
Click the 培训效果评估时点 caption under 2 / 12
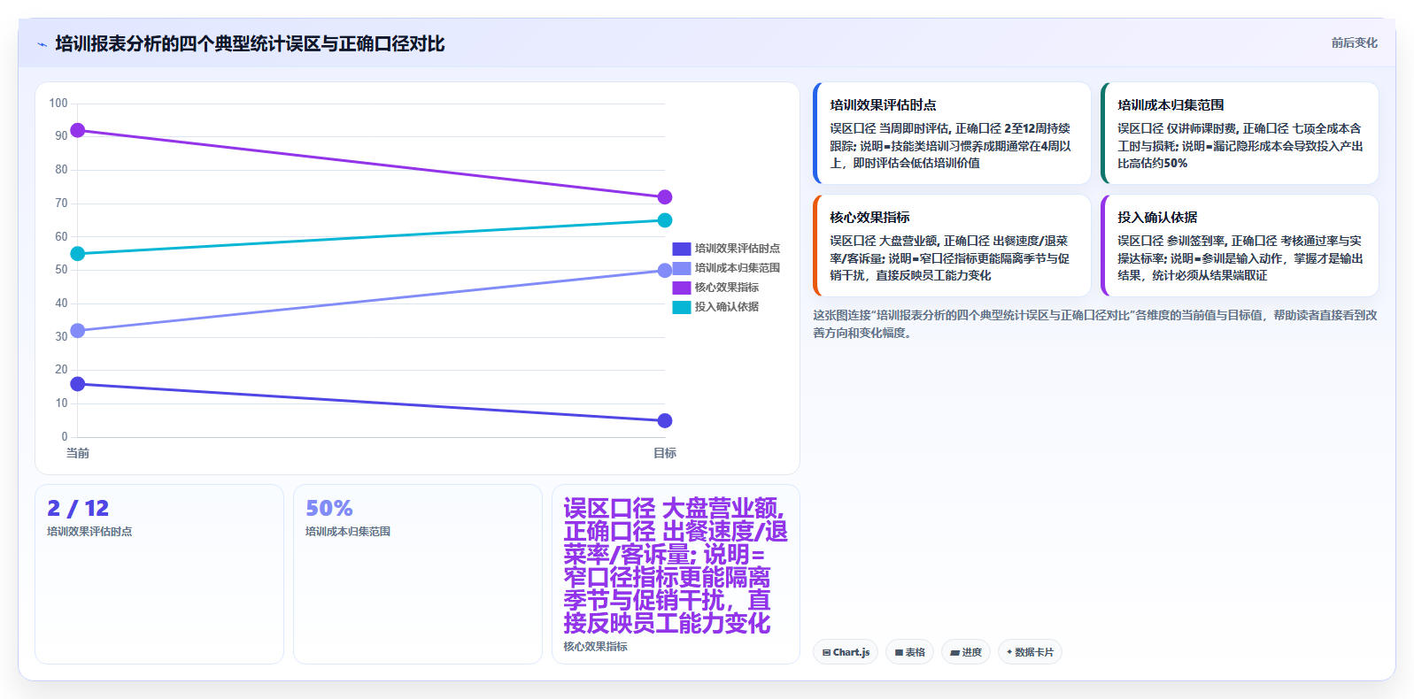(89, 532)
